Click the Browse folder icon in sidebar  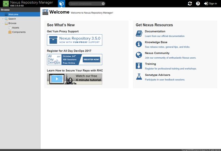pyautogui.click(x=6, y=23)
